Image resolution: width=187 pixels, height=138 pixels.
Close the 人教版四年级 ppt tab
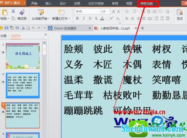pyautogui.click(x=136, y=28)
